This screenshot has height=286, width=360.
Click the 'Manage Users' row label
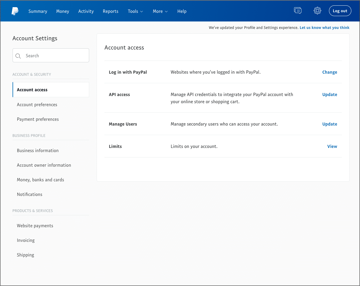[123, 124]
